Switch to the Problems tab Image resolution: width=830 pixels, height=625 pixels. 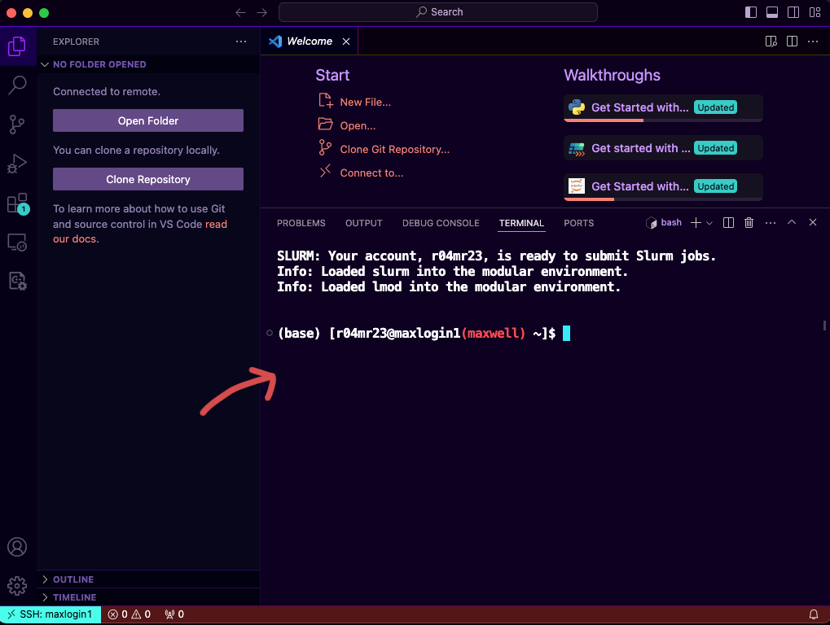[x=301, y=223]
